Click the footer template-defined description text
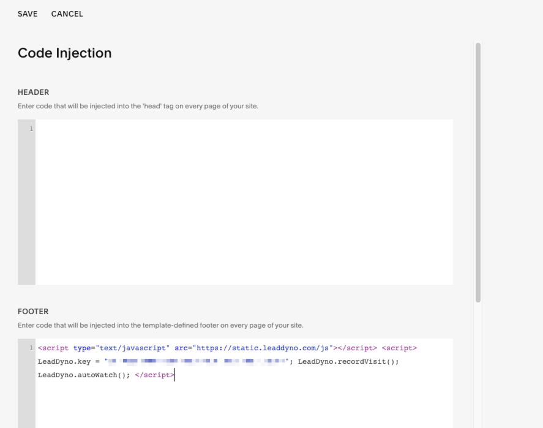The image size is (543, 428). 160,326
